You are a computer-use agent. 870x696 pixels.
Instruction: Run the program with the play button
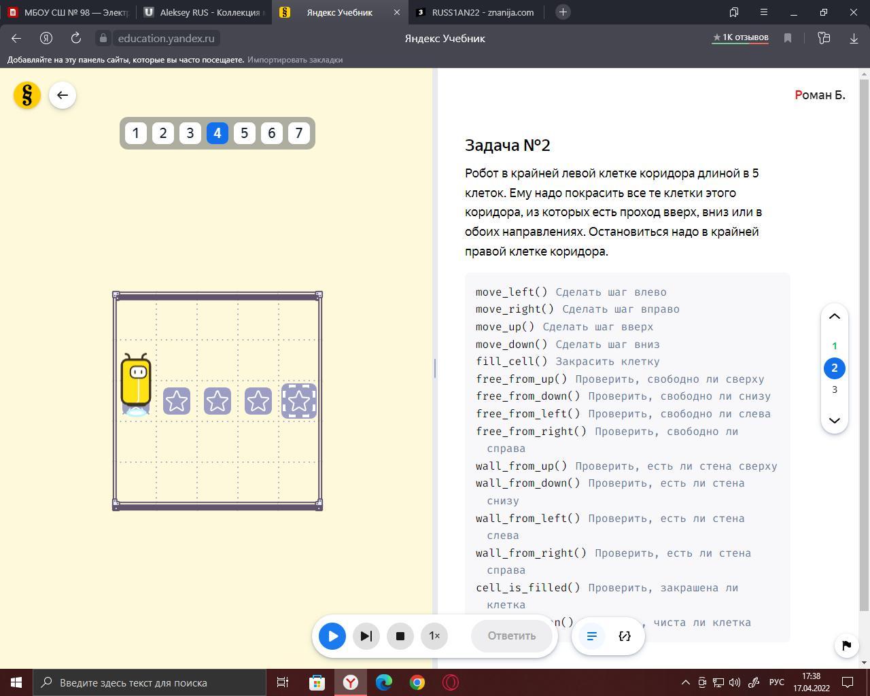coord(332,636)
